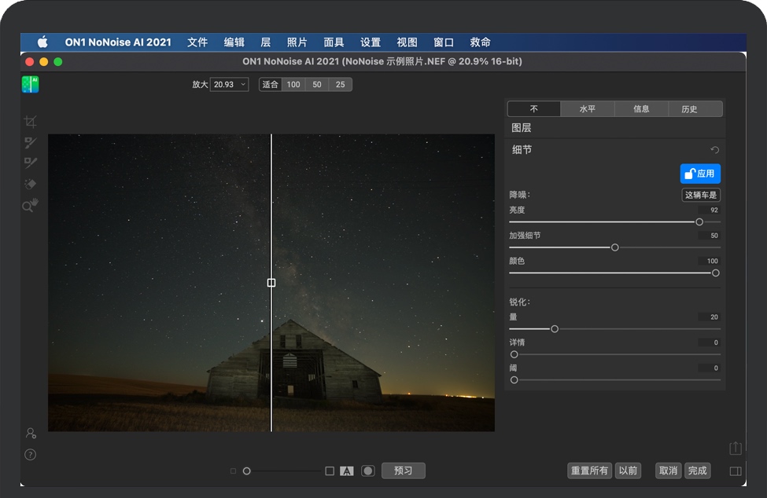Open the 照片 menu
The height and width of the screenshot is (498, 767).
pos(298,42)
